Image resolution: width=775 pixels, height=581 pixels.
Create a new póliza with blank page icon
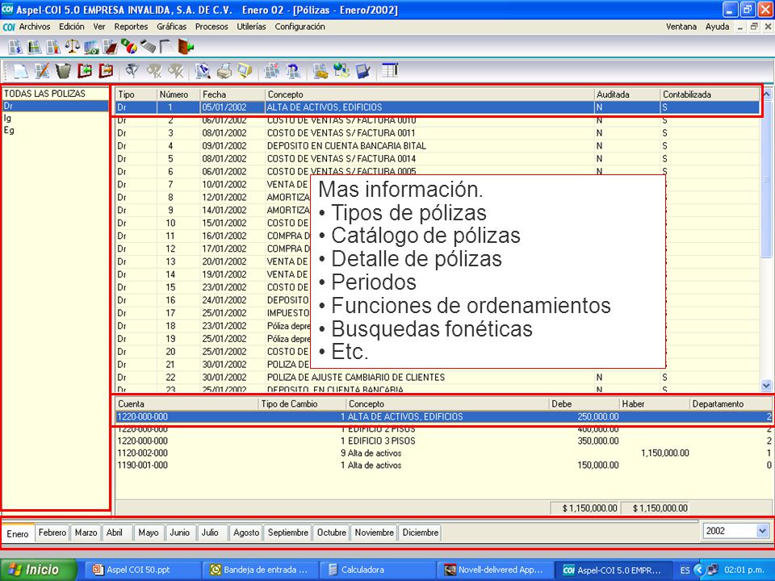tap(21, 71)
